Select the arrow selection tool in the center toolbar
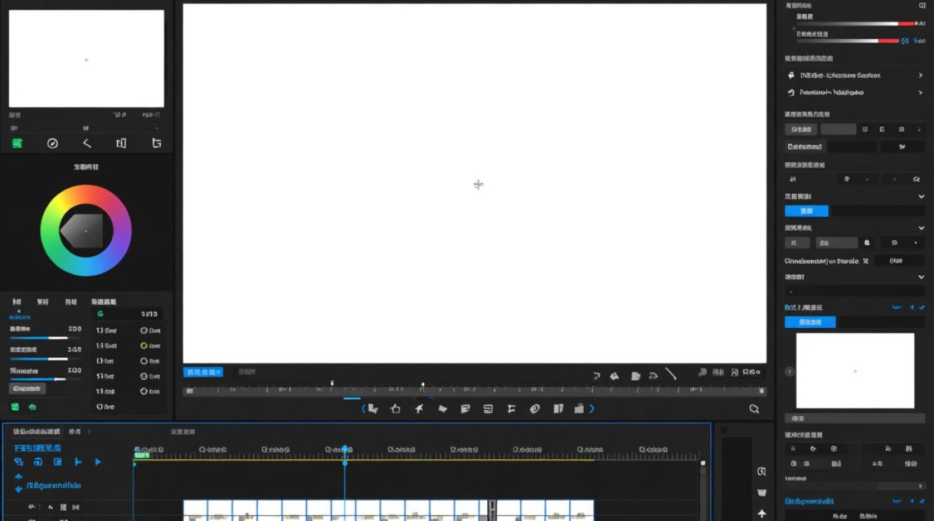 372,409
